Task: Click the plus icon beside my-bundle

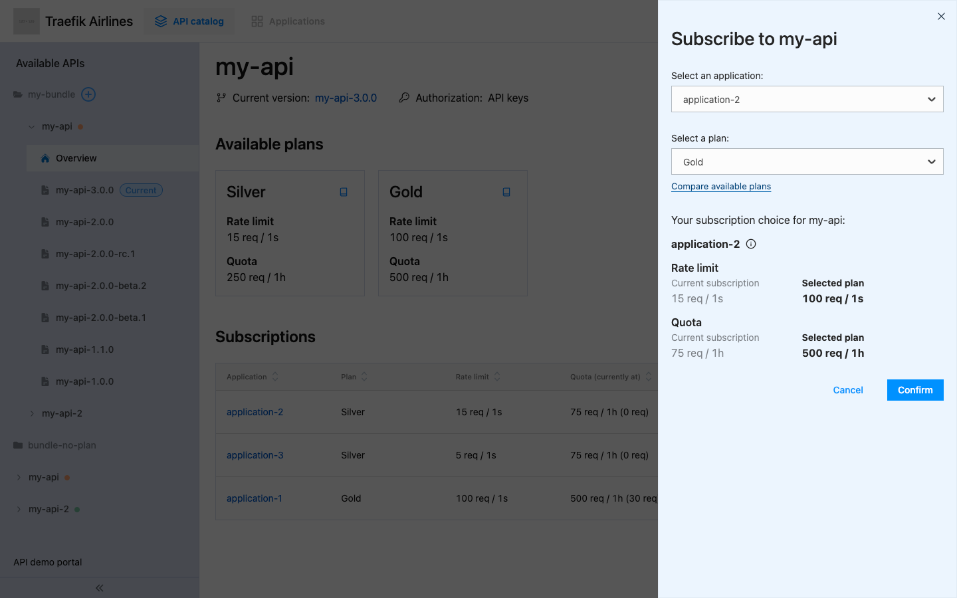Action: [88, 94]
